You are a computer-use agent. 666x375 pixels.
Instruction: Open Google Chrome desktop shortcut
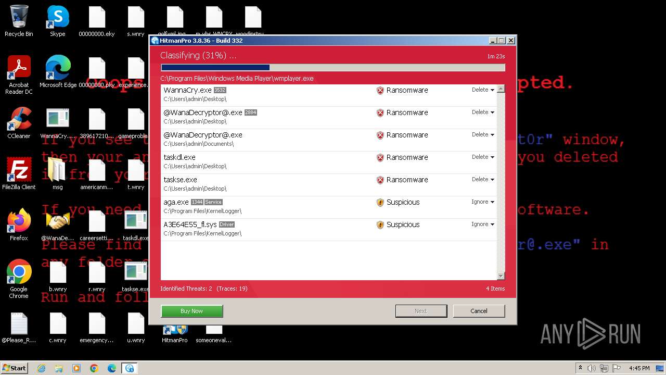point(19,279)
